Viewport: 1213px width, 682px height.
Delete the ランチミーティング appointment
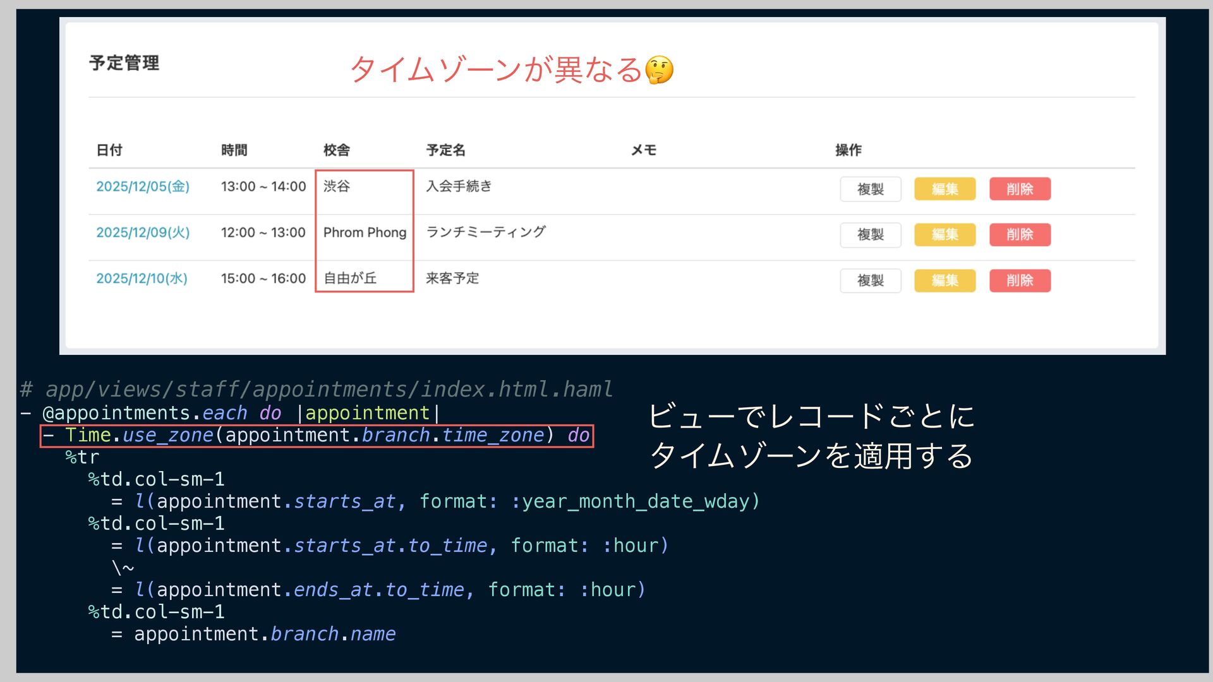click(x=1020, y=235)
